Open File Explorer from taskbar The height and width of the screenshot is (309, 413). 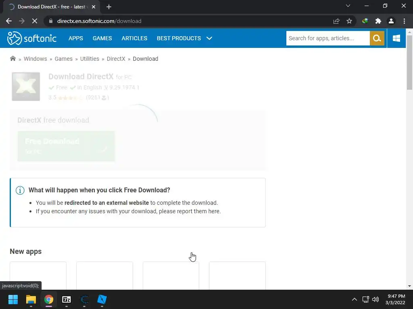tap(31, 299)
